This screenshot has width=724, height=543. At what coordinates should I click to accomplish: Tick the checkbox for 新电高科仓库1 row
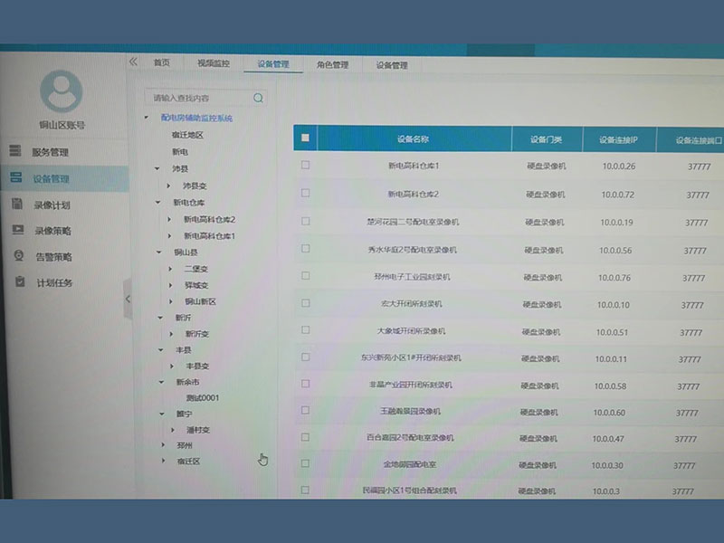305,165
